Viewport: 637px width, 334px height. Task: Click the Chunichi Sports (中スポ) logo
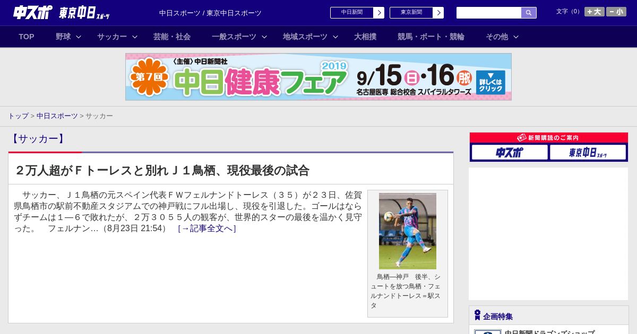(32, 12)
